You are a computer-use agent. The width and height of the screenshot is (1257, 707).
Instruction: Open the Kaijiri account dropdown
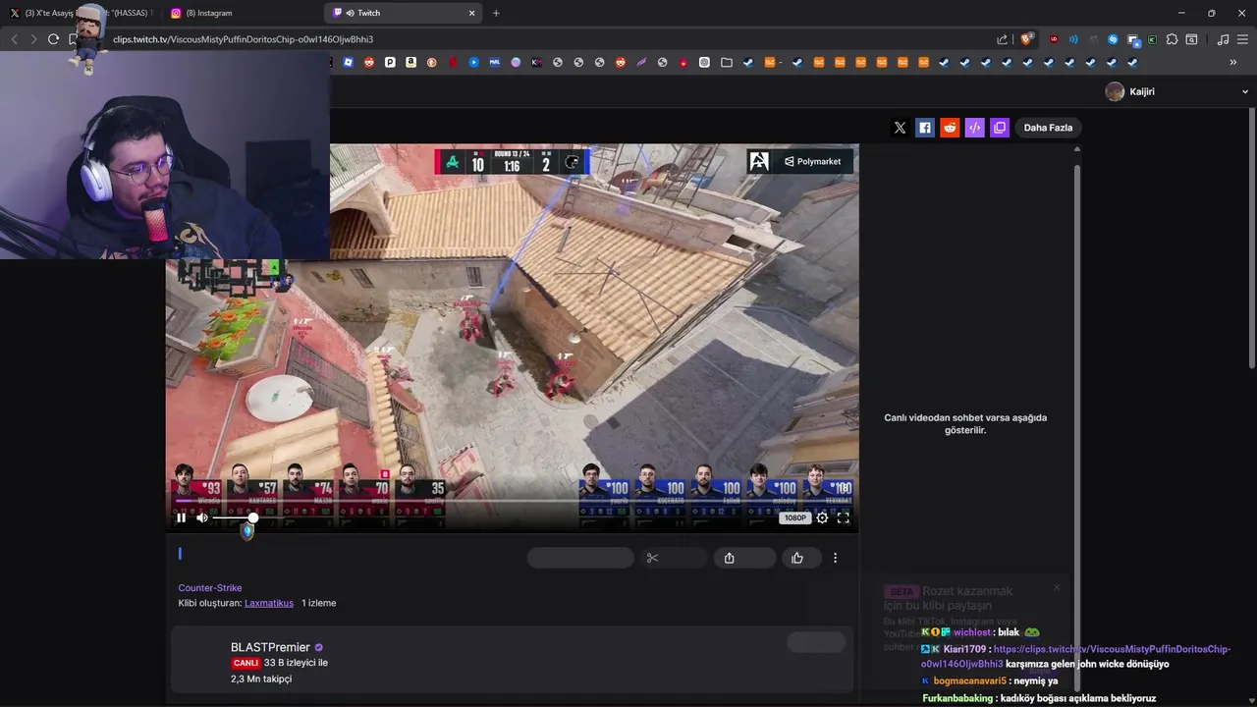point(1245,91)
